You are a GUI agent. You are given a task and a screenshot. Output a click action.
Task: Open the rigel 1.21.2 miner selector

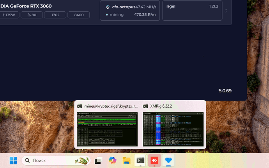point(192,11)
